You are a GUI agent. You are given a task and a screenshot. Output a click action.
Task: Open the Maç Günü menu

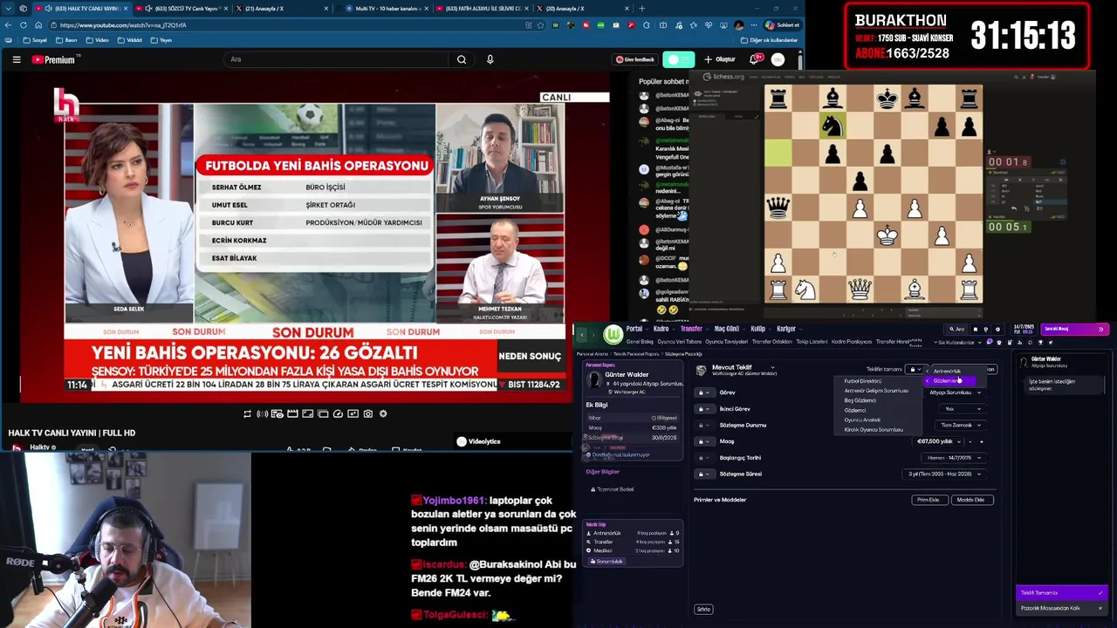730,329
